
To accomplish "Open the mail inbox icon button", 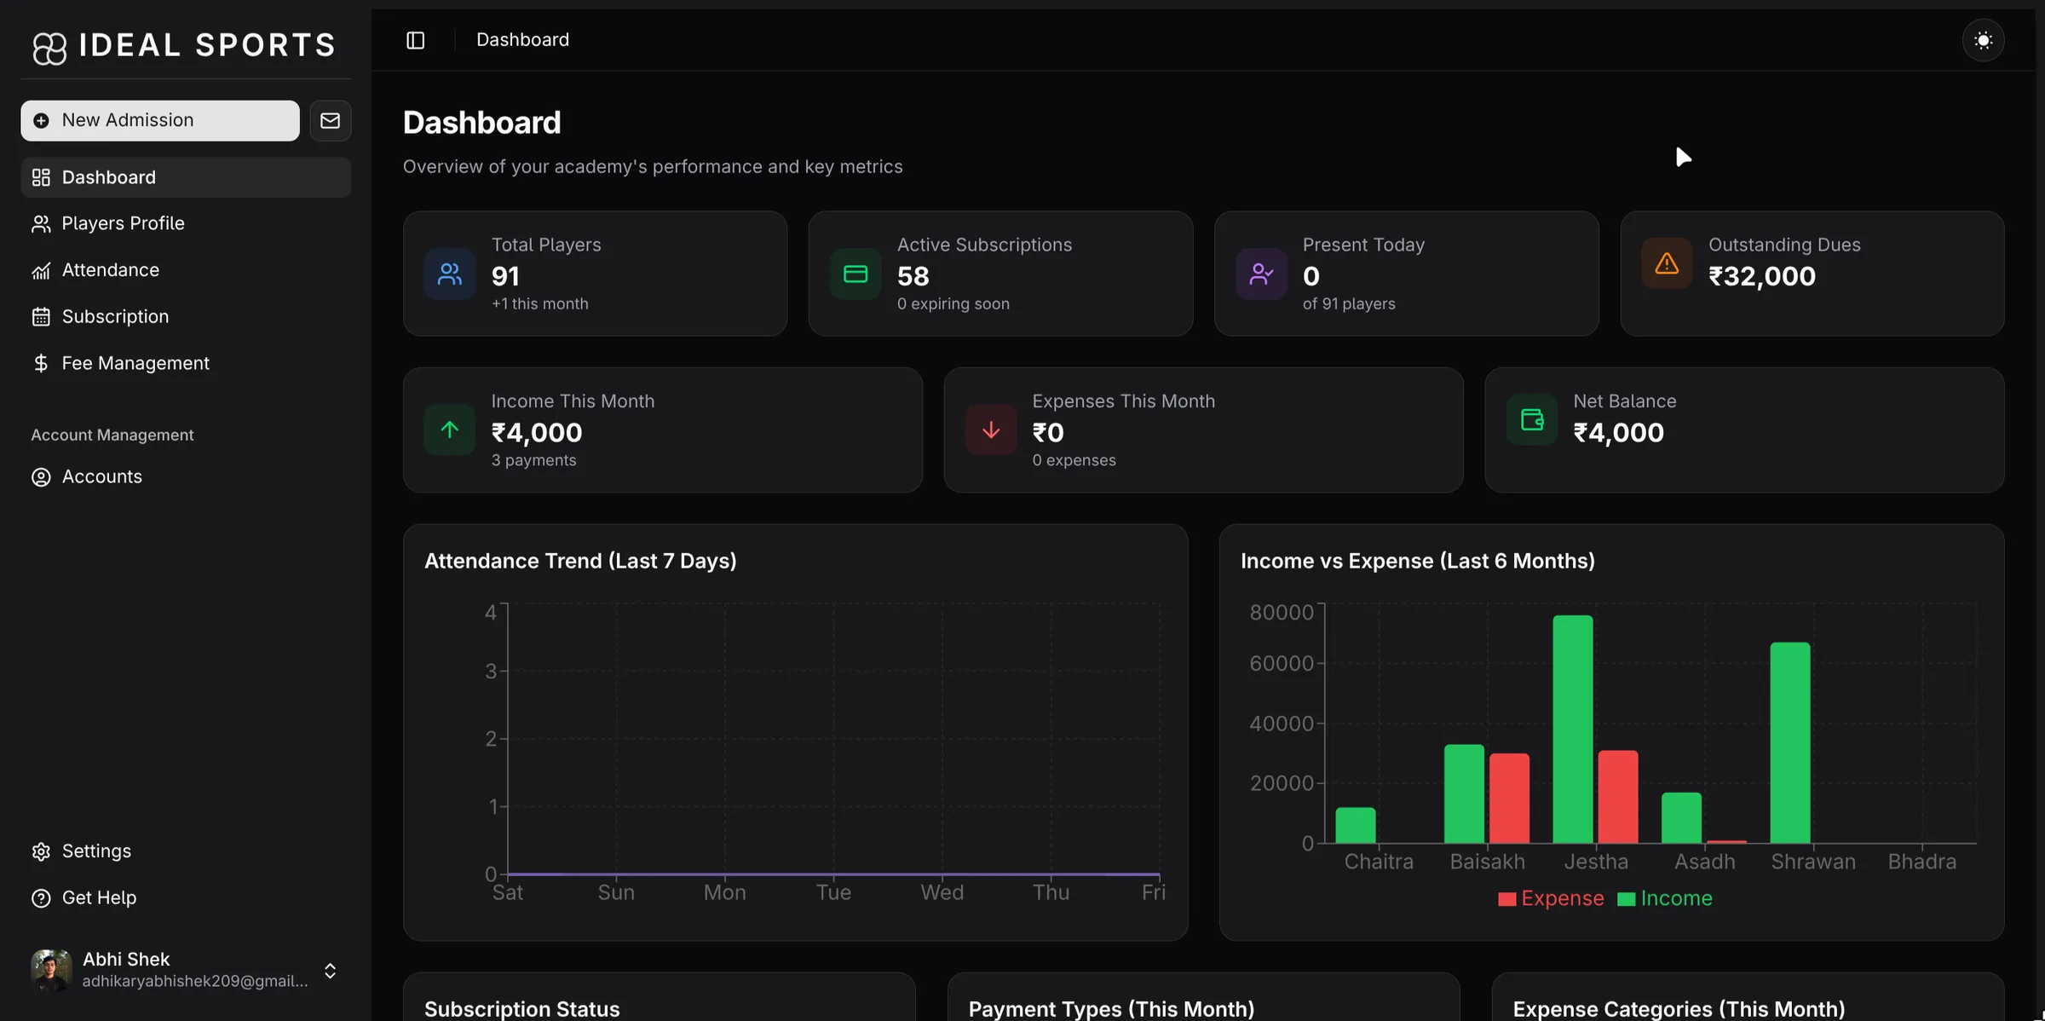I will [330, 120].
